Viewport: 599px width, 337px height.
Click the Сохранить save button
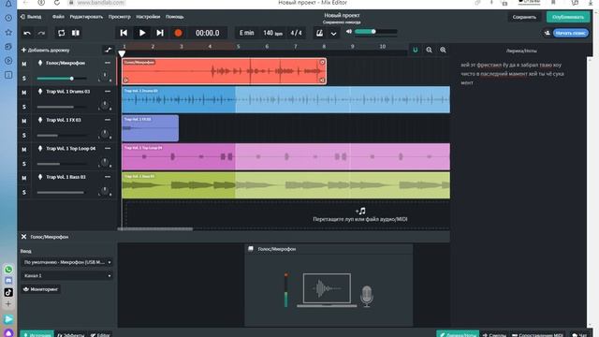[x=524, y=17]
